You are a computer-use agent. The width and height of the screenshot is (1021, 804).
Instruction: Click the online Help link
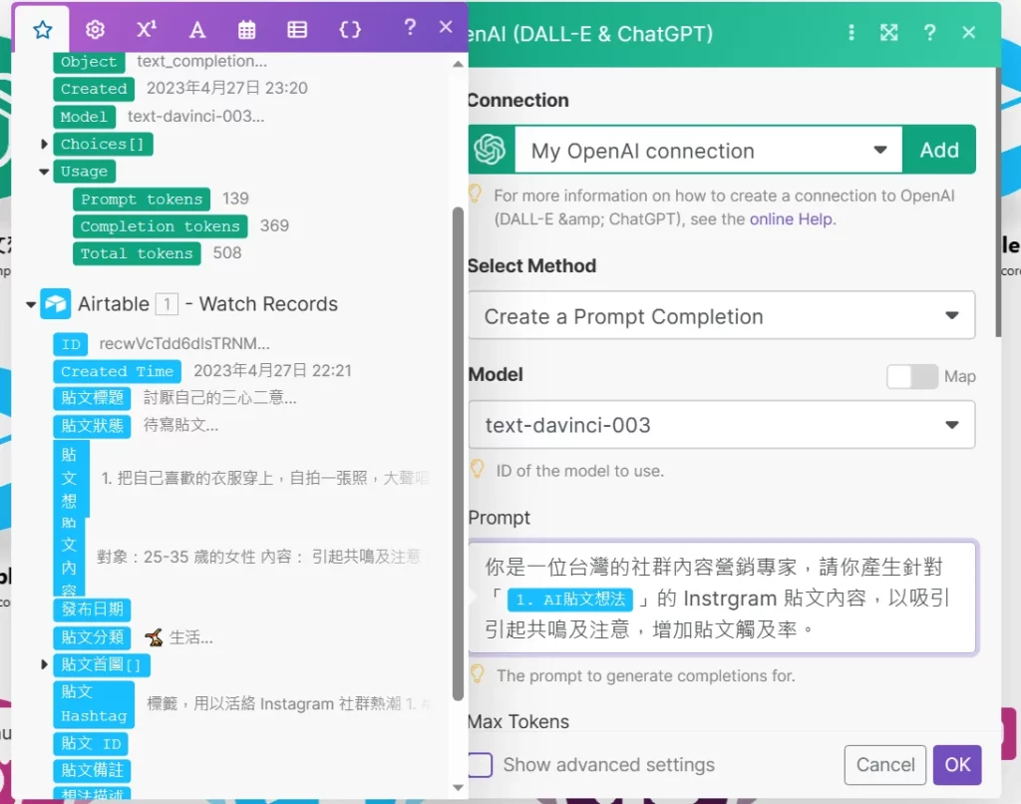tap(791, 217)
